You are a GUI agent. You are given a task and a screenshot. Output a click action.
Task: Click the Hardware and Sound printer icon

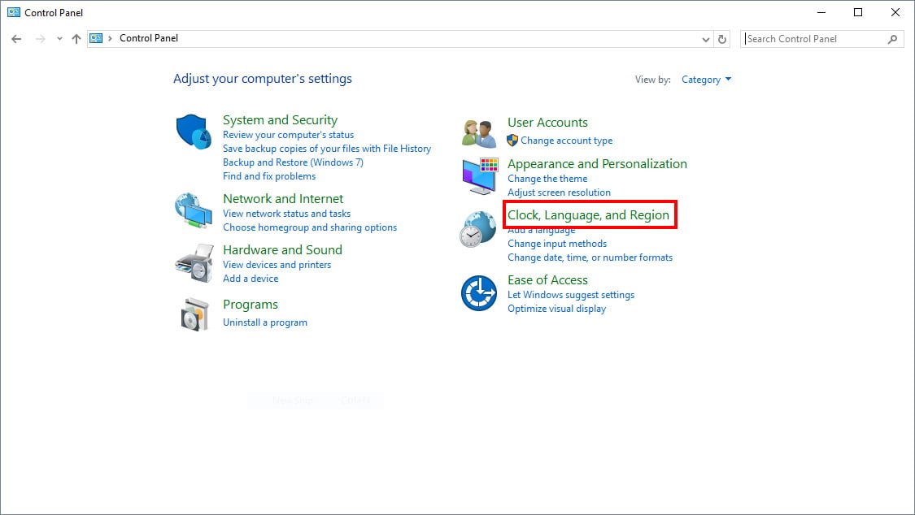click(194, 262)
